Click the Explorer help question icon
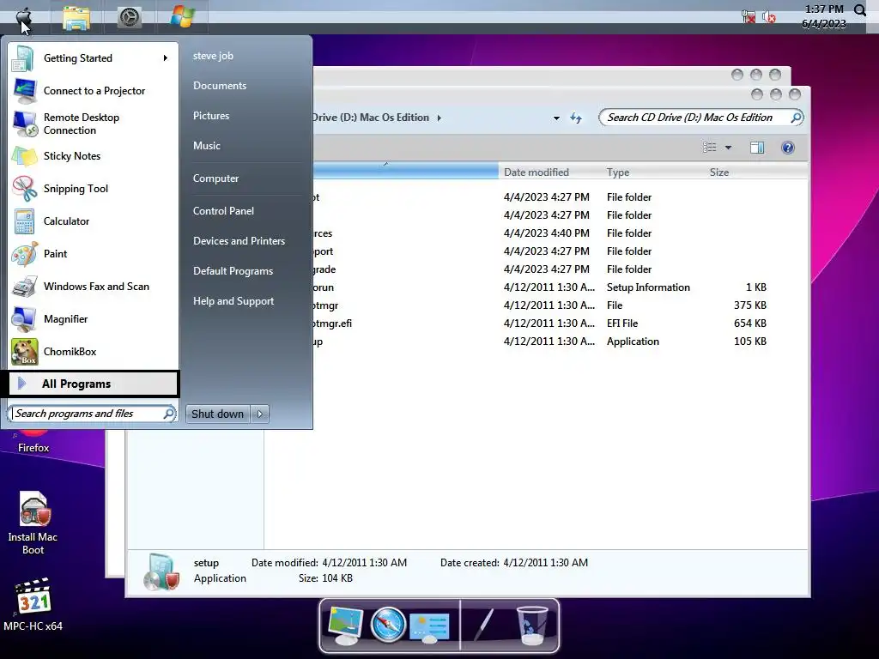This screenshot has height=659, width=879. (x=788, y=148)
